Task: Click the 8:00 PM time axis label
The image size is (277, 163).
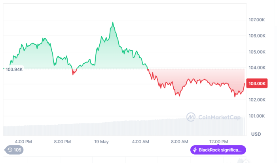Action: [62, 141]
